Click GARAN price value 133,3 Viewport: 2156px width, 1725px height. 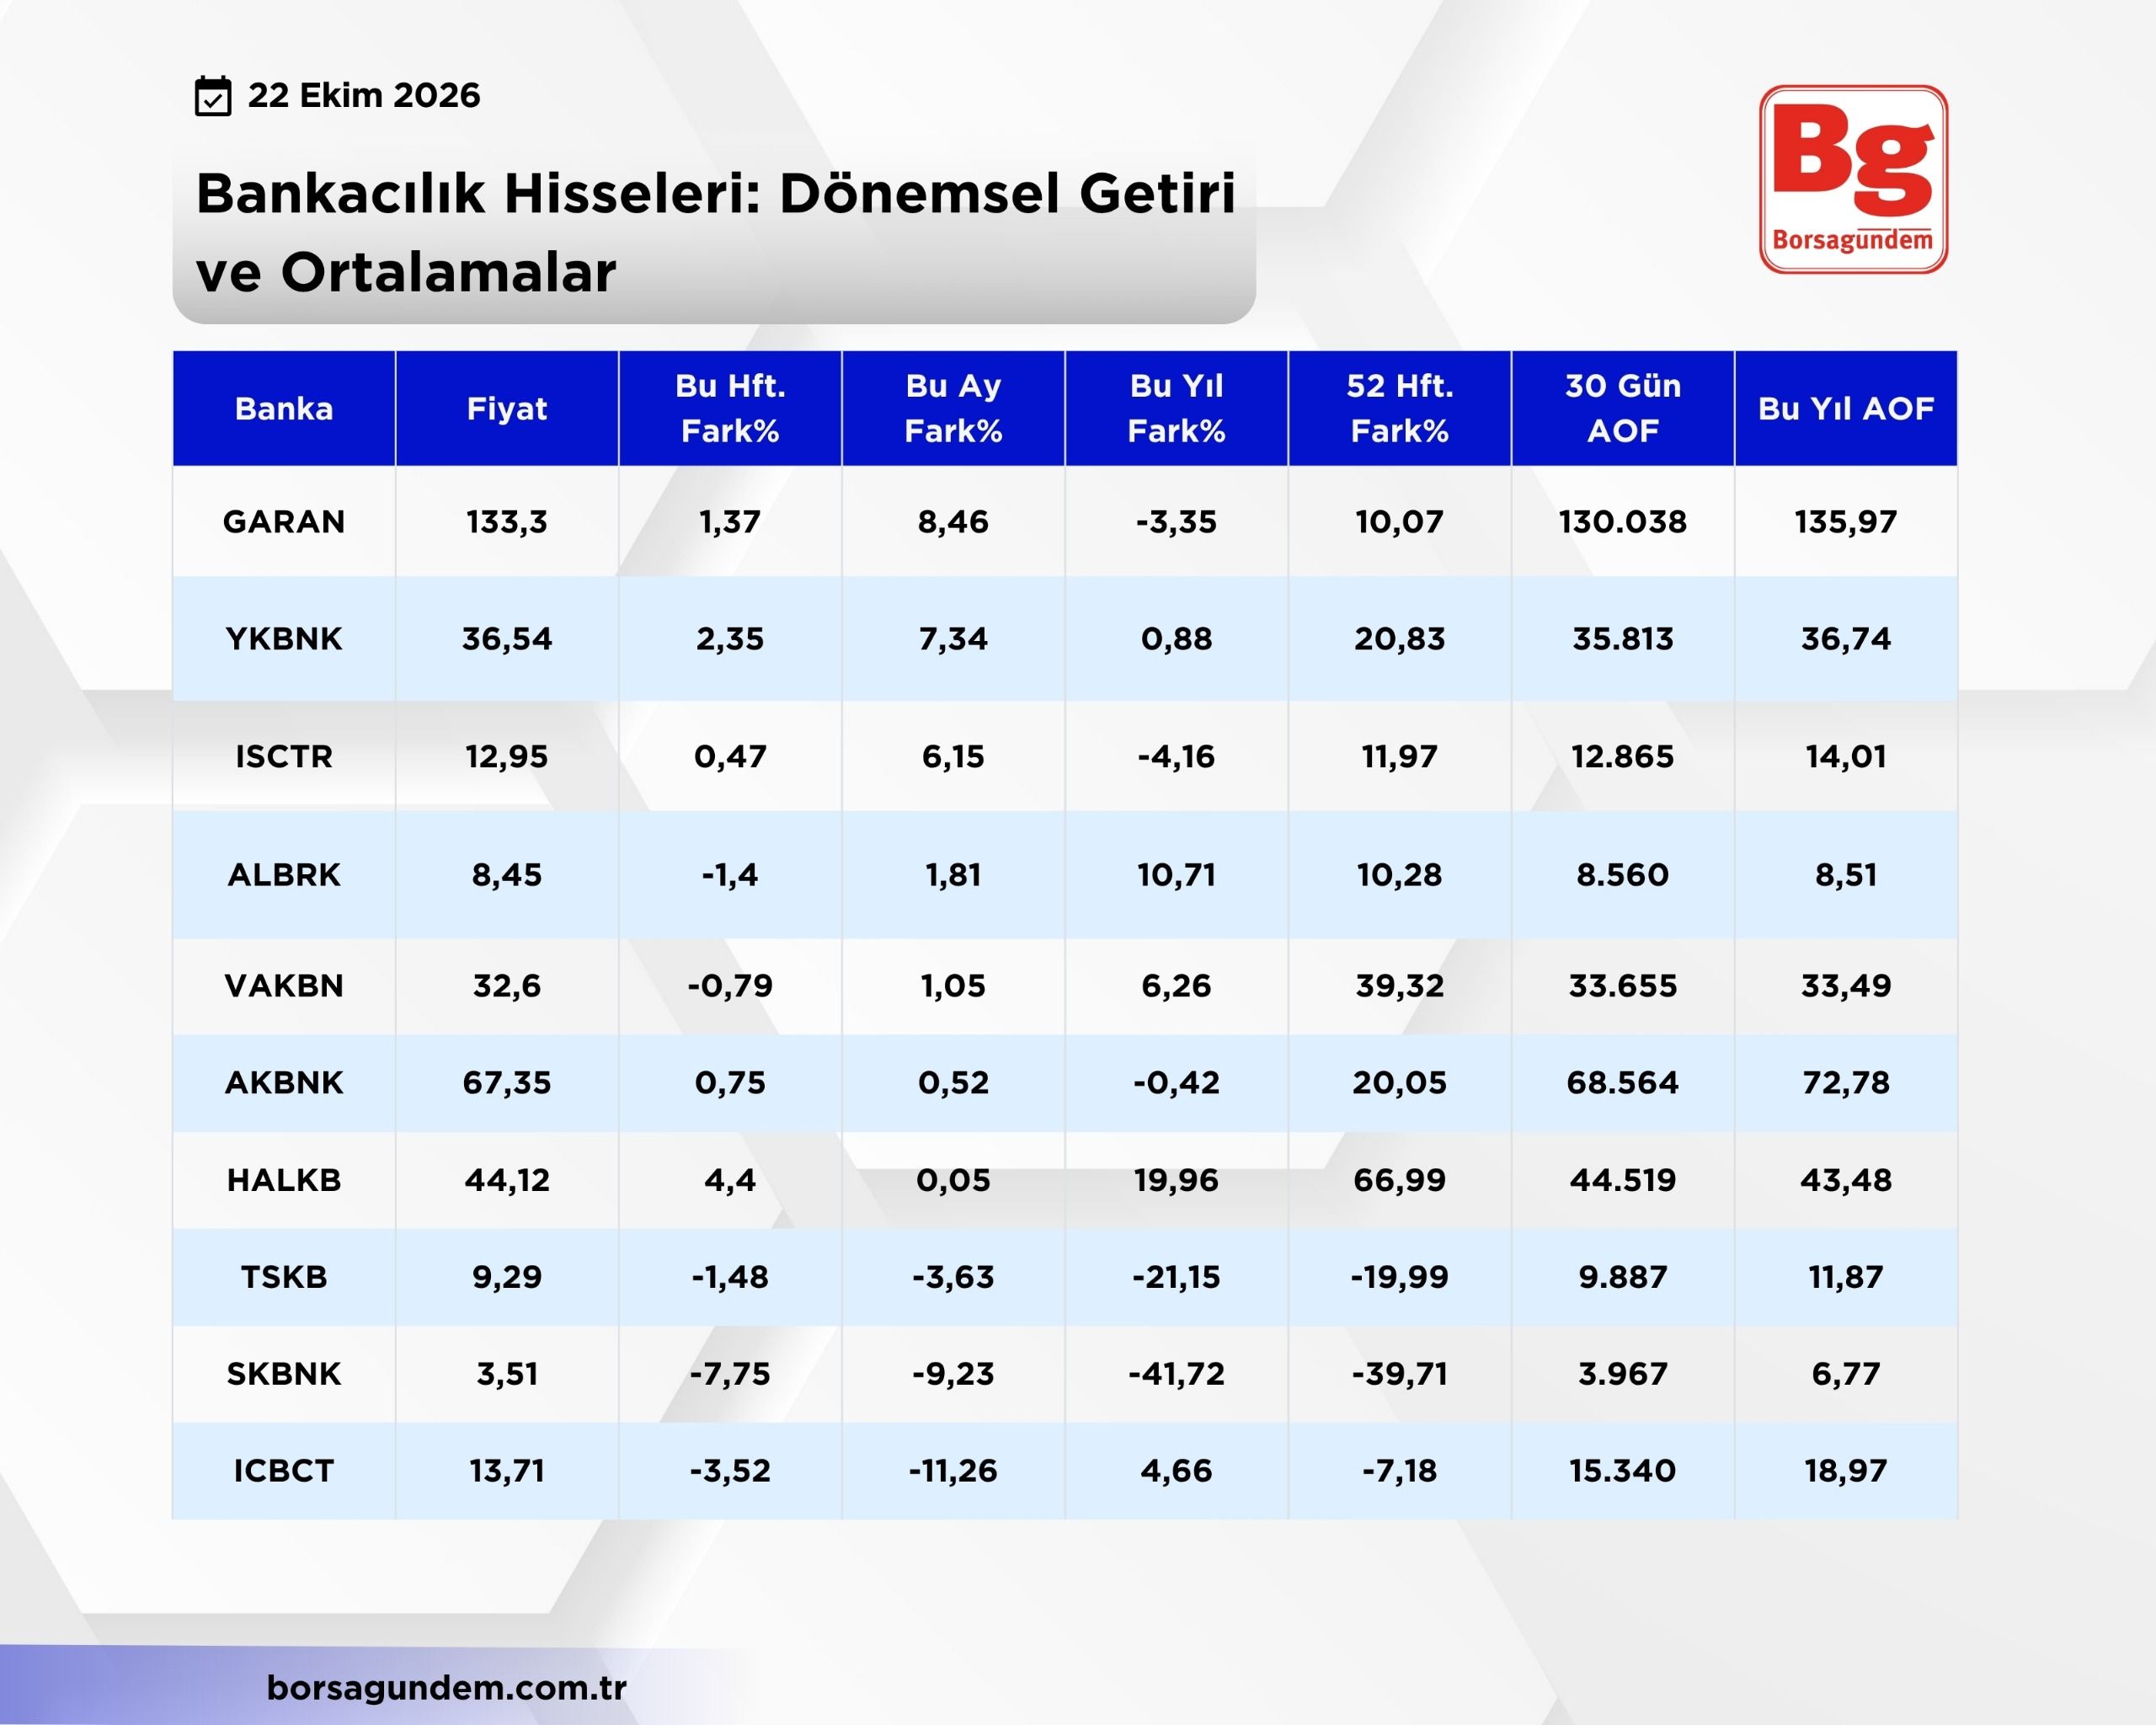coord(507,522)
